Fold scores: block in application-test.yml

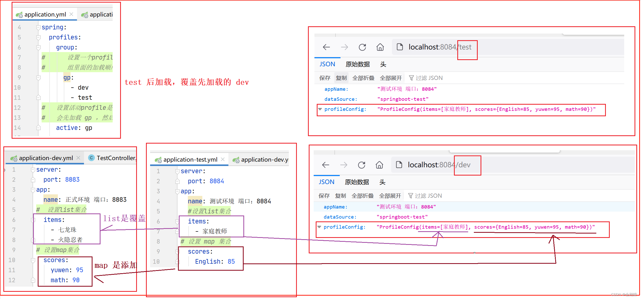[x=177, y=252]
